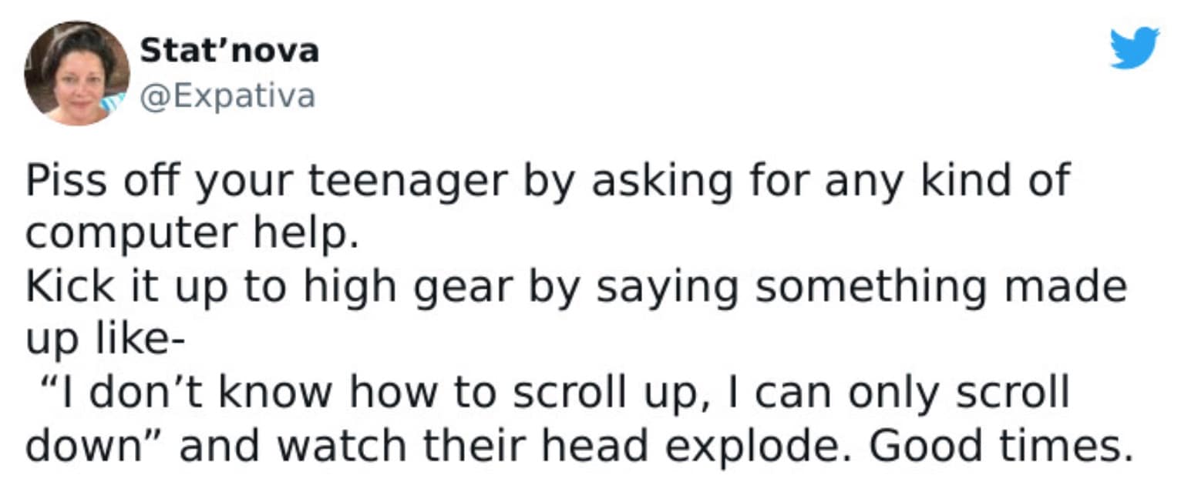Click the words "any kind of"
The height and width of the screenshot is (485, 1181).
coord(949,181)
